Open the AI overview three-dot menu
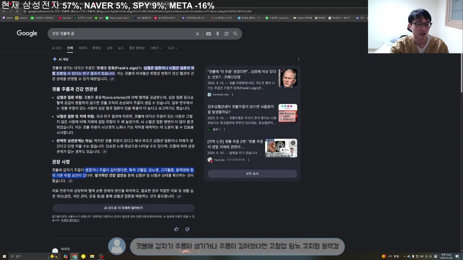The height and width of the screenshot is (260, 463). [x=298, y=59]
